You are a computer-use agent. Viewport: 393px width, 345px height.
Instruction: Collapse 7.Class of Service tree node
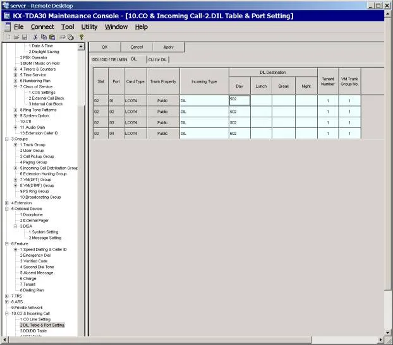pyautogui.click(x=15, y=86)
